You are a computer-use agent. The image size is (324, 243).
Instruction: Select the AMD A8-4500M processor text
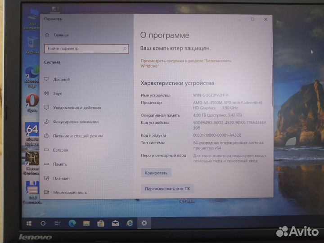[x=228, y=105]
